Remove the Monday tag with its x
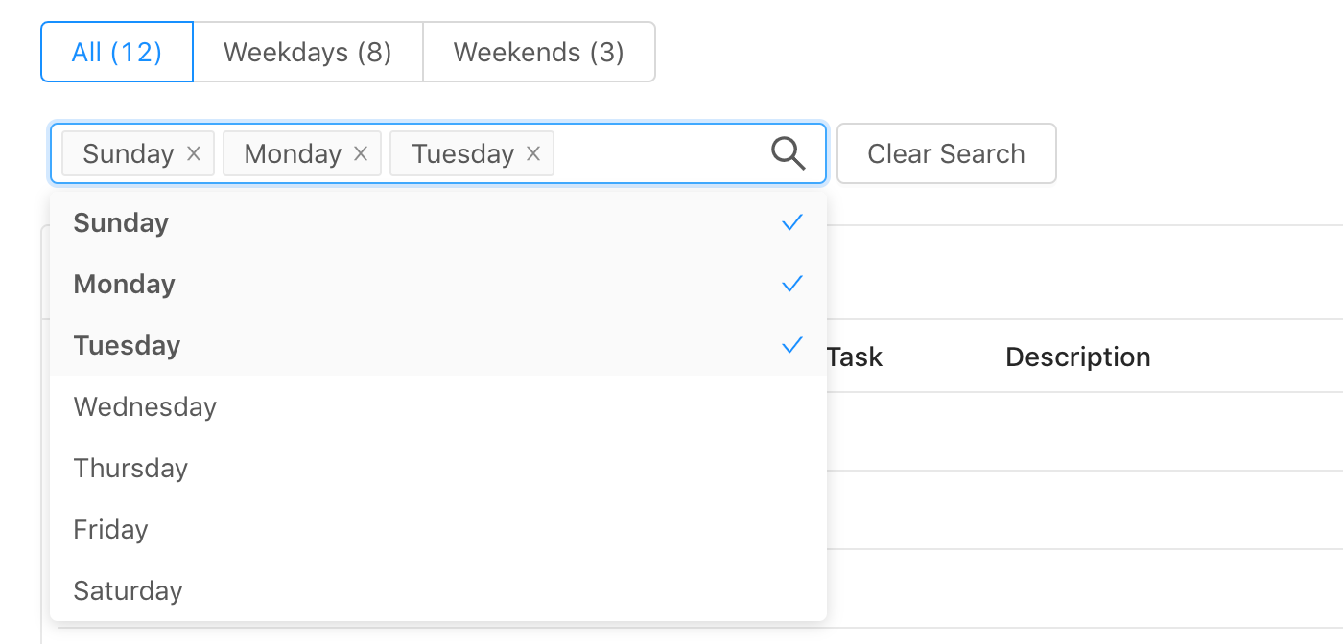The height and width of the screenshot is (644, 1343). 361,153
